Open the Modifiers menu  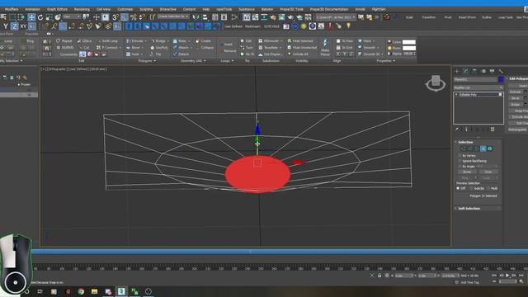[x=12, y=9]
